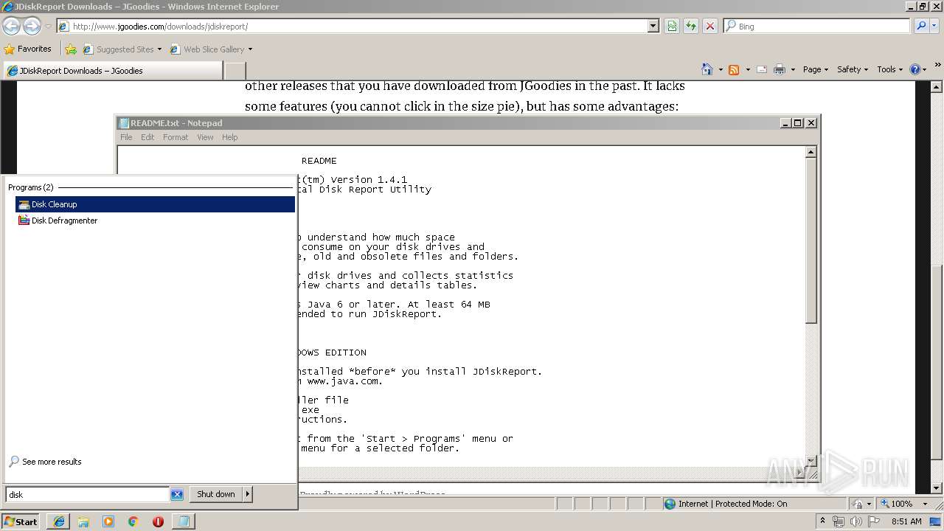This screenshot has height=531, width=944.
Task: Click the Action Center flag icon
Action: [x=875, y=521]
